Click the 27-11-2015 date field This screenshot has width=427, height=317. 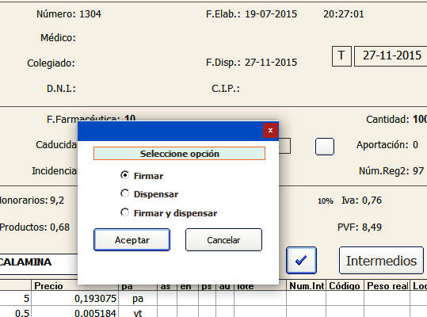click(x=391, y=56)
